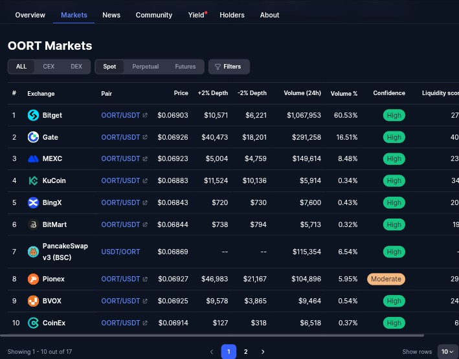Open external link icon in KuCoin row
Screen dimensions: 459x359
pyautogui.click(x=145, y=181)
